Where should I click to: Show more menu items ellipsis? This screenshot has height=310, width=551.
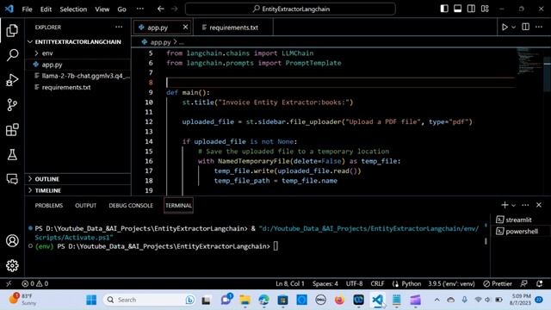click(x=139, y=9)
